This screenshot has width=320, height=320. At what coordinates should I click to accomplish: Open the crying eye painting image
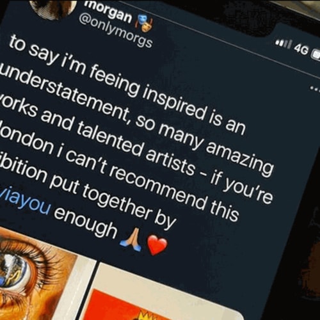tap(38, 273)
